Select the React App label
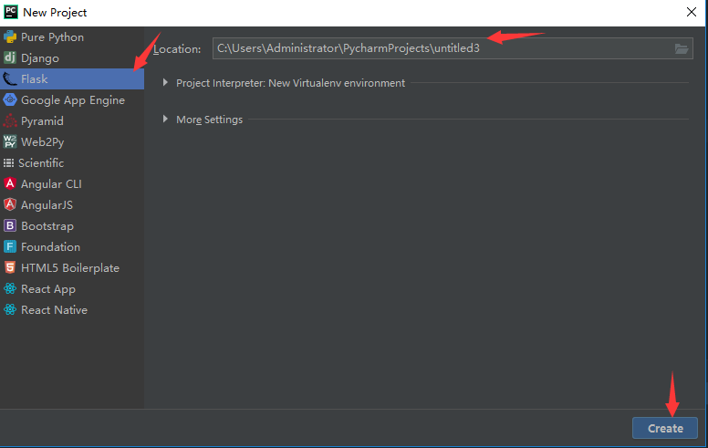The image size is (708, 448). pyautogui.click(x=48, y=289)
